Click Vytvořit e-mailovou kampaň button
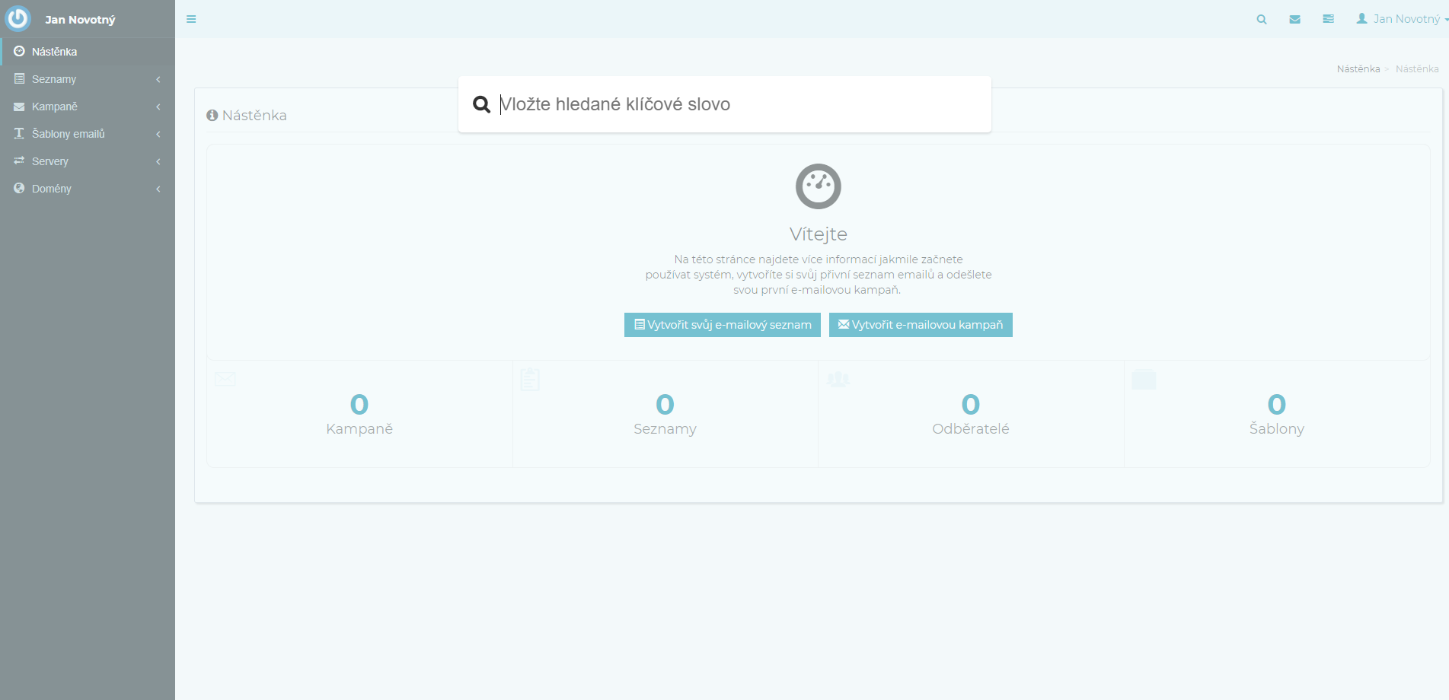Screen dimensions: 1449x700 pos(921,325)
